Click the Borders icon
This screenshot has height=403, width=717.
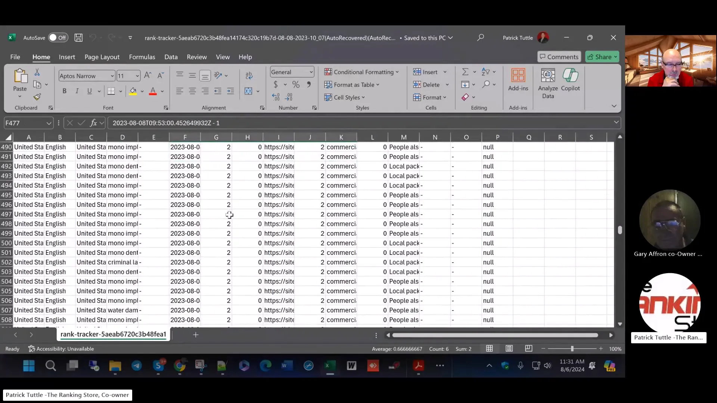(111, 91)
